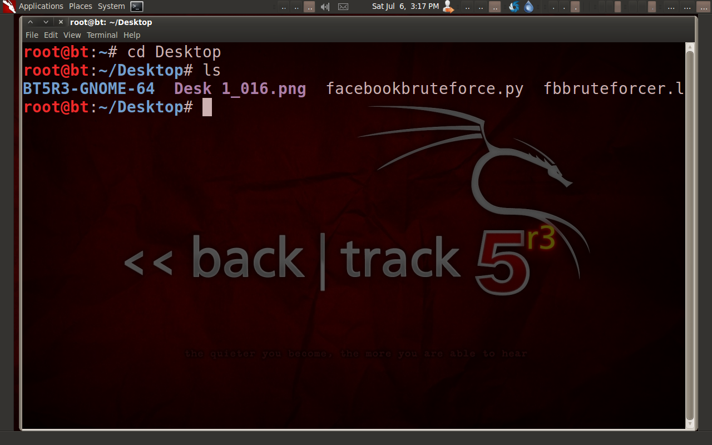
Task: Click the terminal cursor at the last prompt
Action: [x=207, y=107]
